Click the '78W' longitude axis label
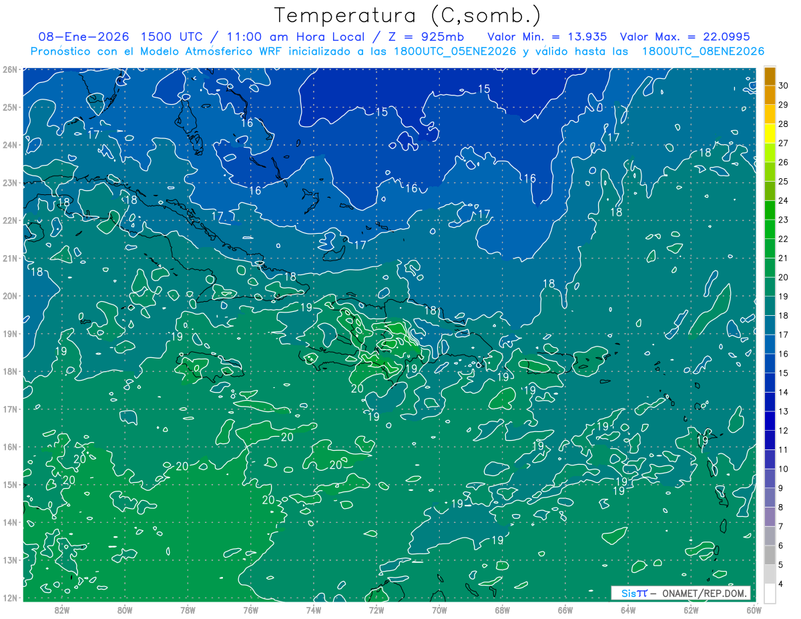This screenshot has height=619, width=801. pos(188,610)
